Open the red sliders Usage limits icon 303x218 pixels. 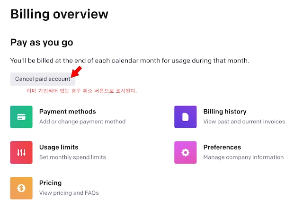point(21,153)
